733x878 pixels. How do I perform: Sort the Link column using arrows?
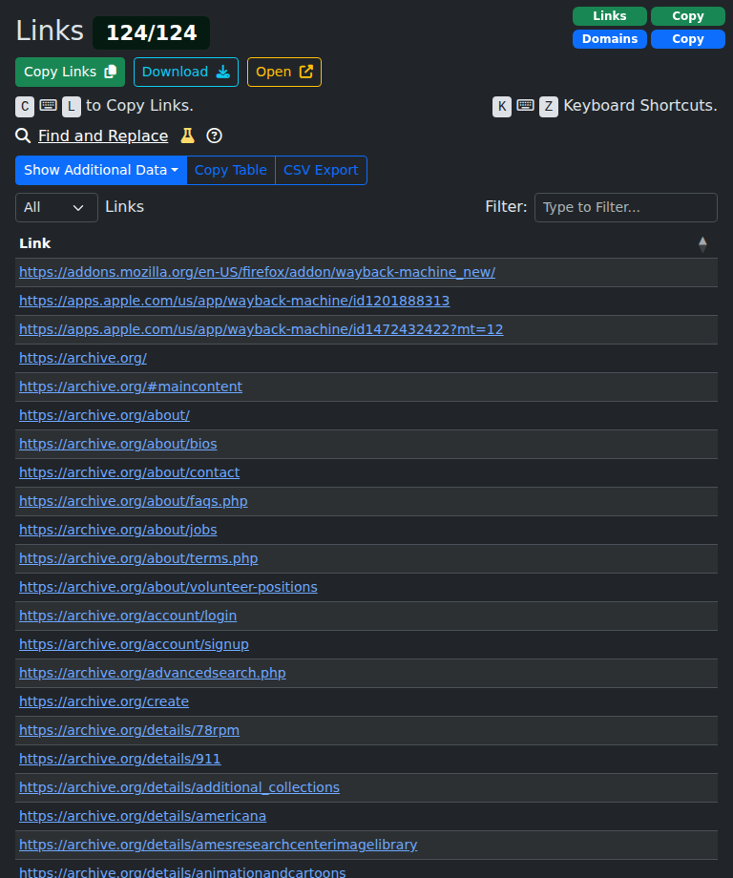point(702,243)
